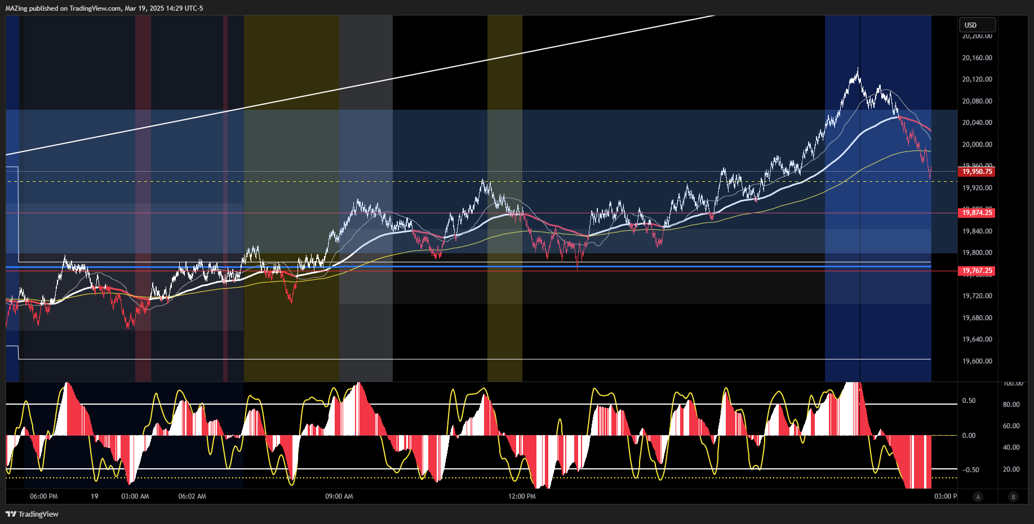Screen dimensions: 1034x524
Task: Click the 80.00 indicator scale value
Action: coord(1011,405)
